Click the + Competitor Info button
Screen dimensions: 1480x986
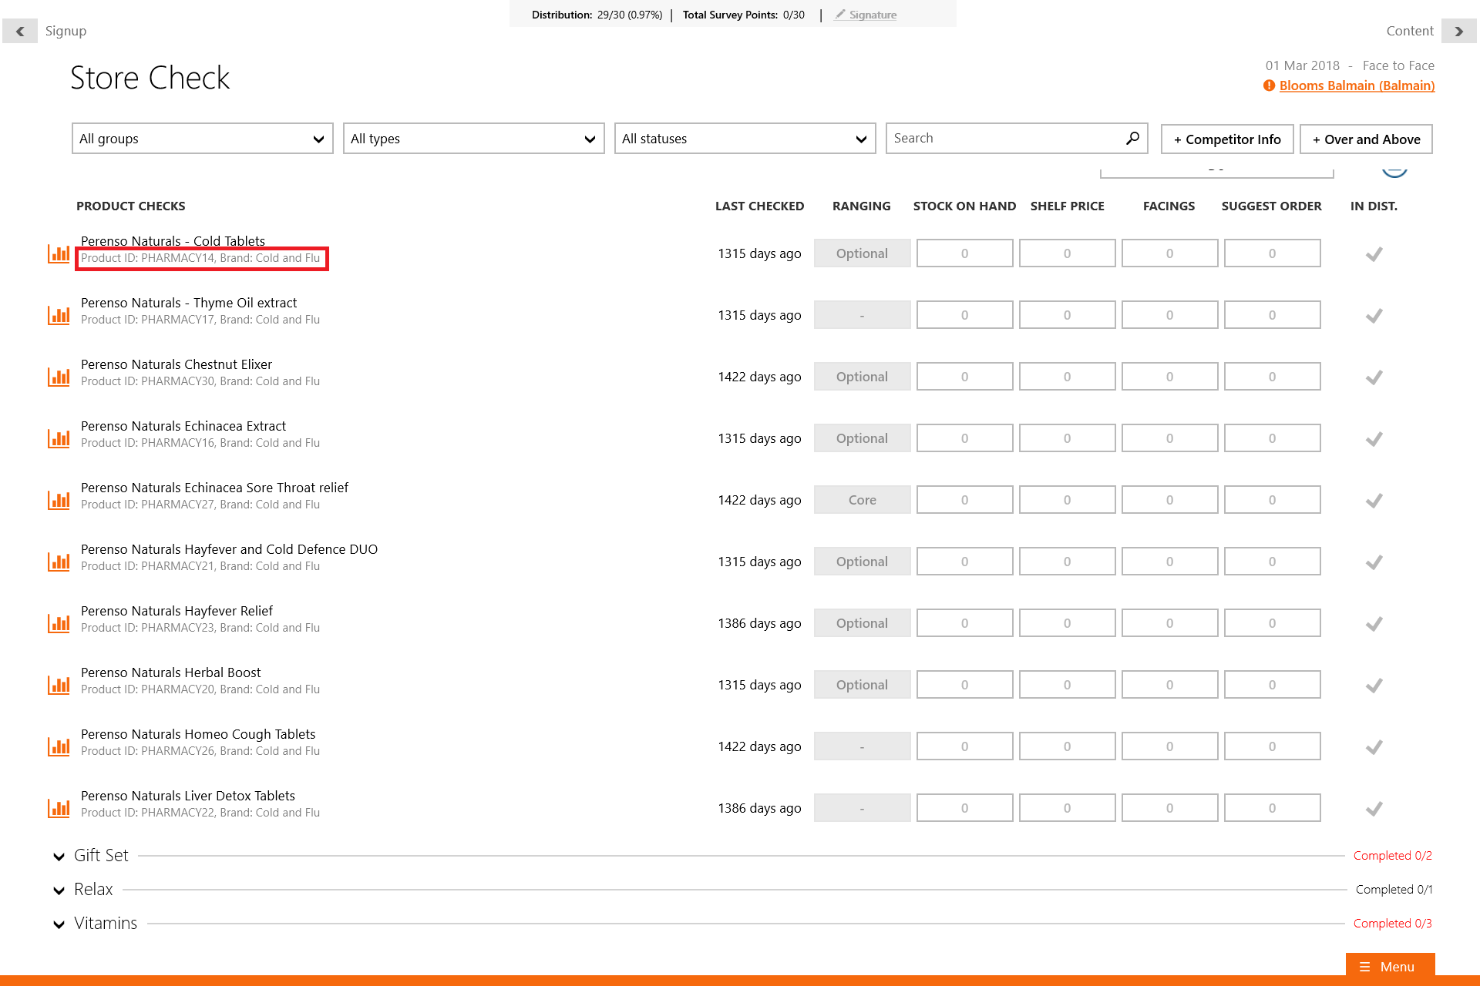[1227, 139]
